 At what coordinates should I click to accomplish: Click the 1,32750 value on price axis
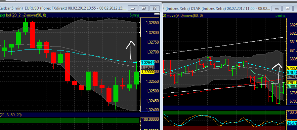pyautogui.click(x=152, y=43)
